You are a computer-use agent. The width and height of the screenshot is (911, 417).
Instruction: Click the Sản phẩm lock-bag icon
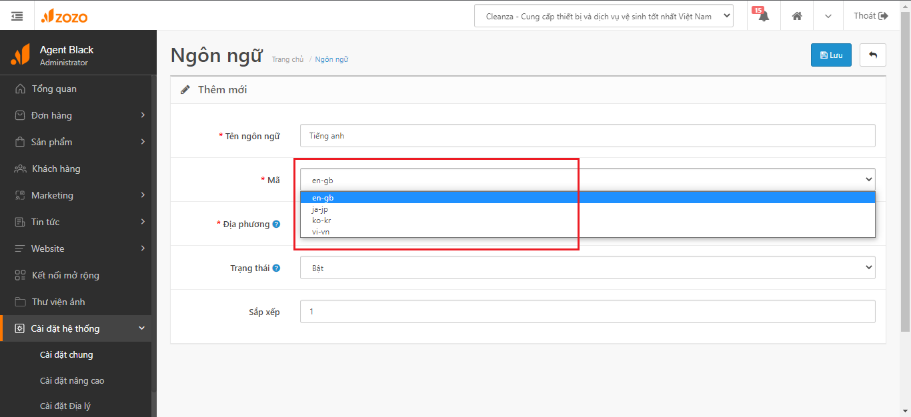coord(19,142)
